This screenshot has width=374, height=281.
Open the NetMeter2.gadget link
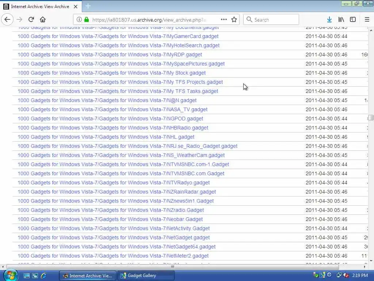113,256
